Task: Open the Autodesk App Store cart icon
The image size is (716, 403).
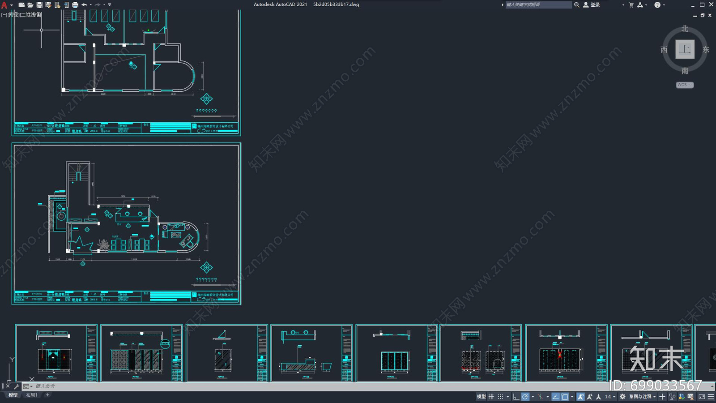Action: [x=631, y=5]
